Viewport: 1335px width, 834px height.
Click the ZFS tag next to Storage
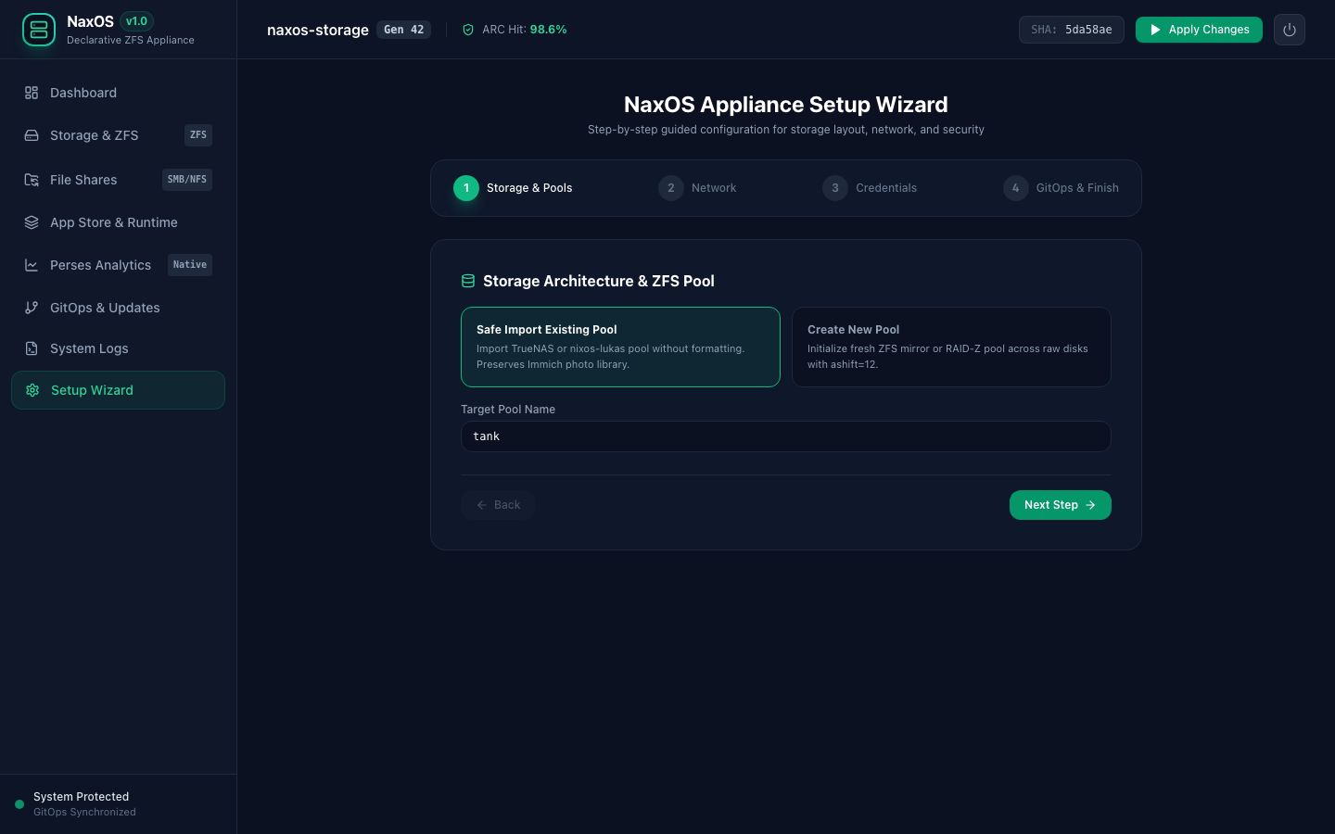(x=198, y=135)
